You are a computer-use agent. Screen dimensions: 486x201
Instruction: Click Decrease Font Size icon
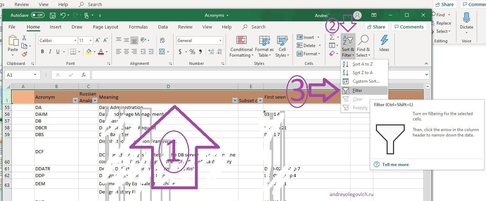(x=105, y=41)
